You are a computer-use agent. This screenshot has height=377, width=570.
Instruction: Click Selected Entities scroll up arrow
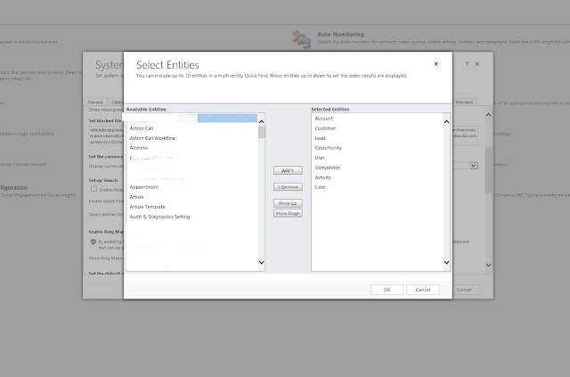pyautogui.click(x=446, y=121)
